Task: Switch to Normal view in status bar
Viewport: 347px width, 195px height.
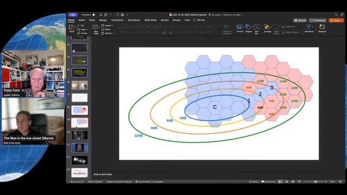Action: (x=280, y=182)
